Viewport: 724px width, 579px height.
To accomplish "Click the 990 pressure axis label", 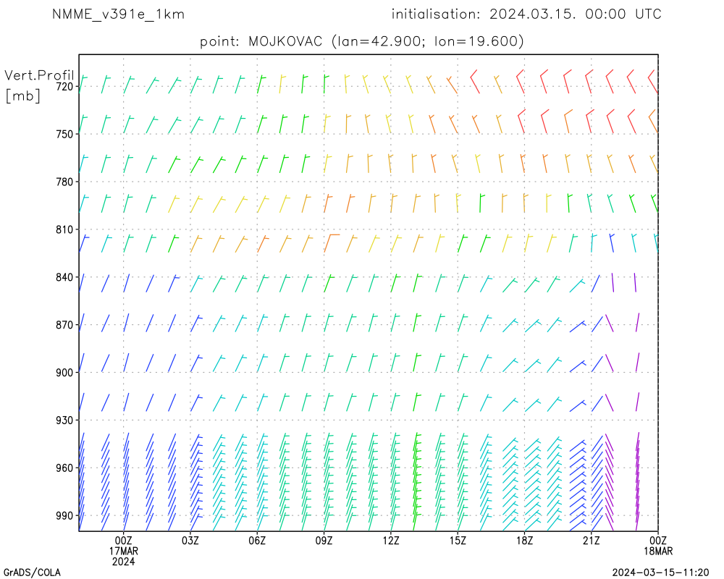I will [x=64, y=516].
